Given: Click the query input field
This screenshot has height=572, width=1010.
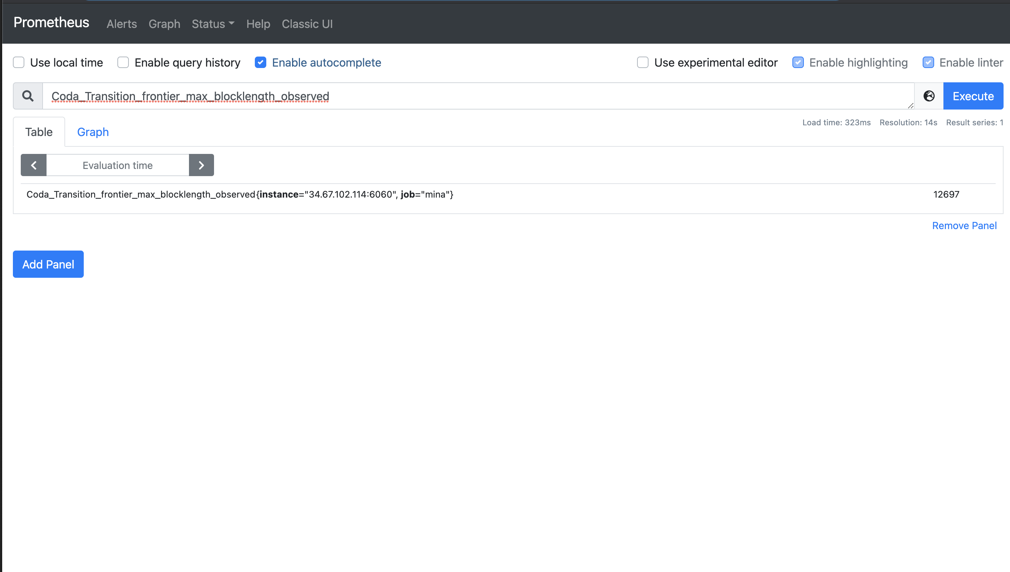Looking at the screenshot, I should [x=479, y=96].
